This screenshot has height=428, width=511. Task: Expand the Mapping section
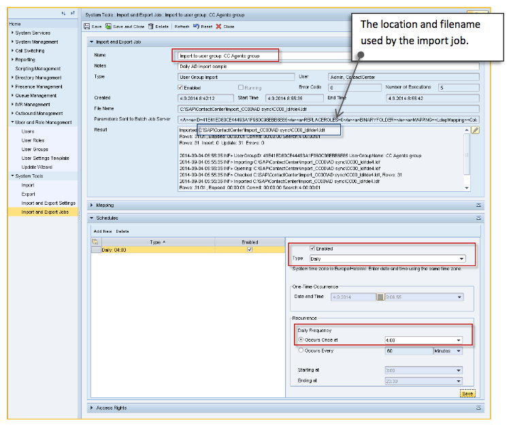coord(92,205)
